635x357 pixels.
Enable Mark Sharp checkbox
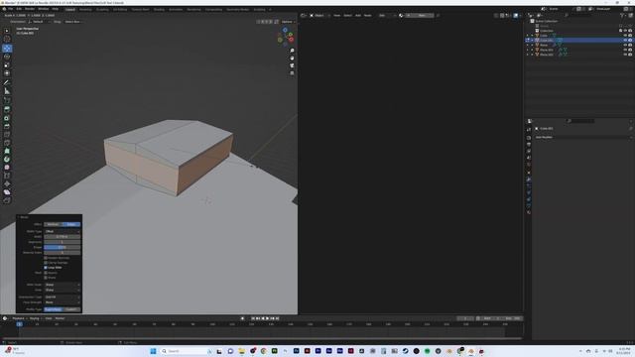pyautogui.click(x=46, y=278)
